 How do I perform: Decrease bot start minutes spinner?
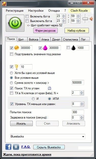coord(78,17)
